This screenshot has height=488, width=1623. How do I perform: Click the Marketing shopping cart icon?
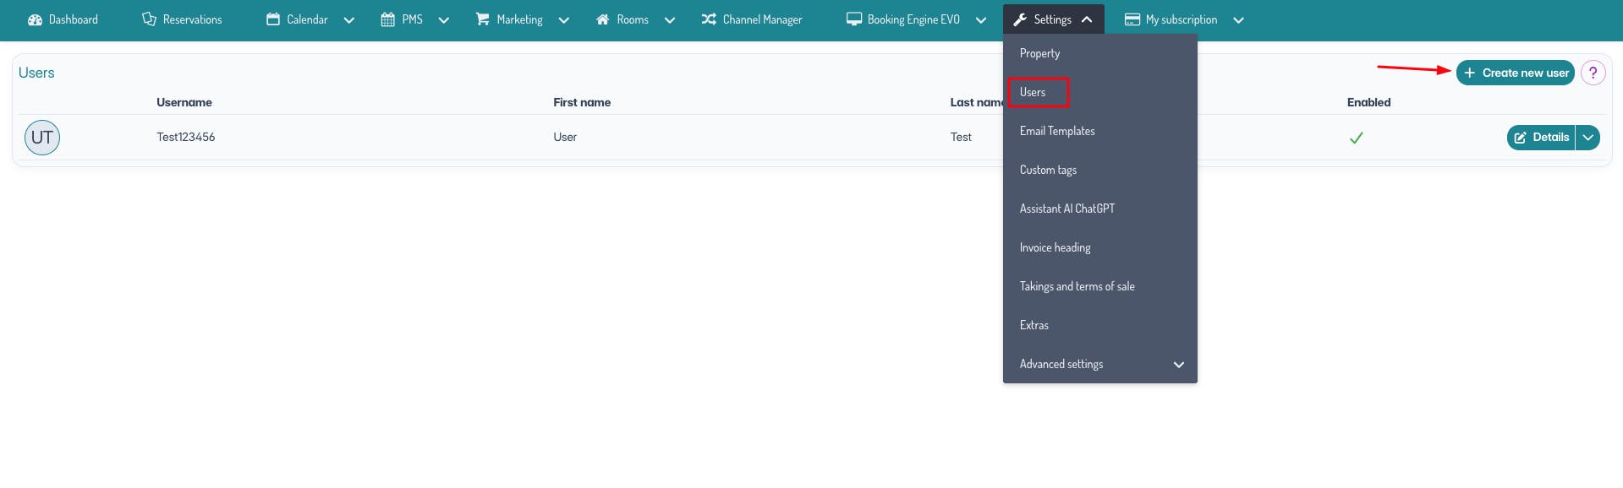point(483,19)
